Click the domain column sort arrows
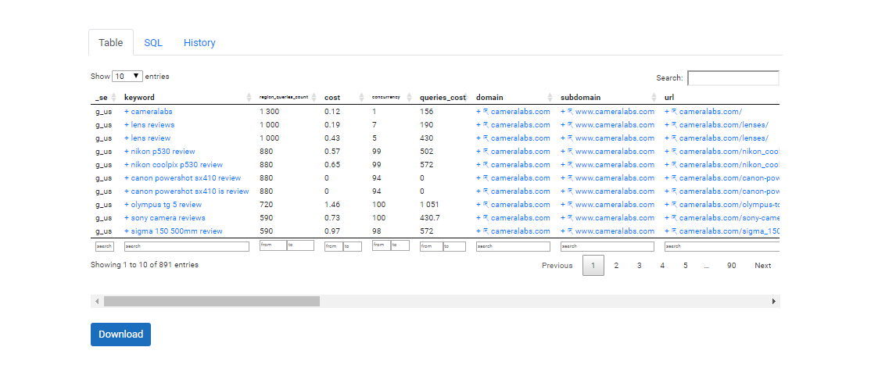 550,98
